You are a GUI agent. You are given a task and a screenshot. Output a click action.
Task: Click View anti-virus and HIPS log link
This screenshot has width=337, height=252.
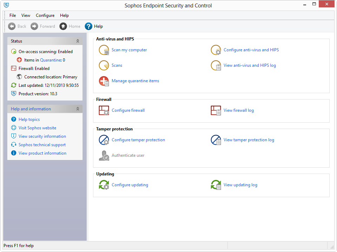(x=250, y=65)
